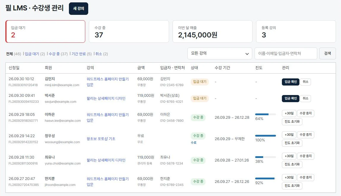Open 김민지's 워드프레스 홈페이지 만들기 입문 course link
This screenshot has height=196, width=341.
[x=108, y=82]
